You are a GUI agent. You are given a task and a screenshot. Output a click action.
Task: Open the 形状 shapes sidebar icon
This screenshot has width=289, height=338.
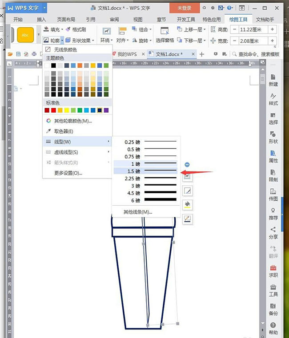(x=273, y=137)
